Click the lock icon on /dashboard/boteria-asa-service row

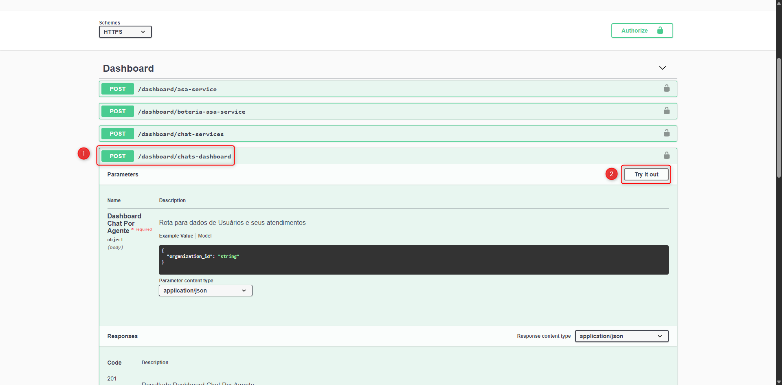pyautogui.click(x=667, y=110)
